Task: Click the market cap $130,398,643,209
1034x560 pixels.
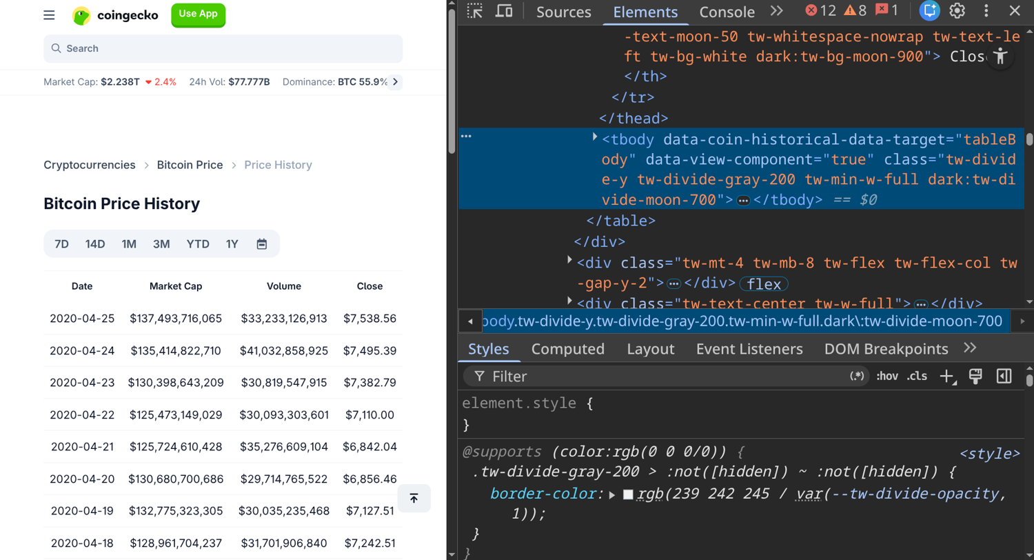Action: (176, 383)
